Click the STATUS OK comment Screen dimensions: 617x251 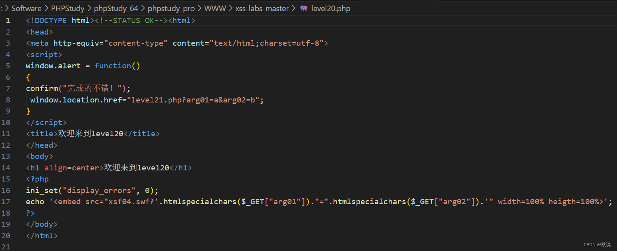(131, 21)
